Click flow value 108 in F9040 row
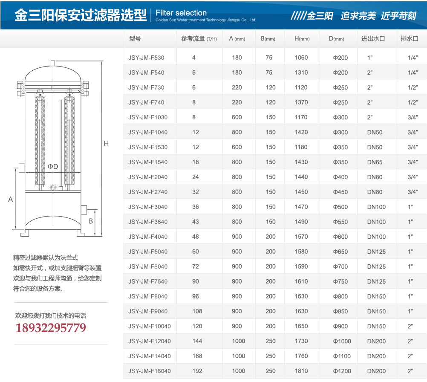Viewport: 427px width, 382px height. [x=197, y=311]
